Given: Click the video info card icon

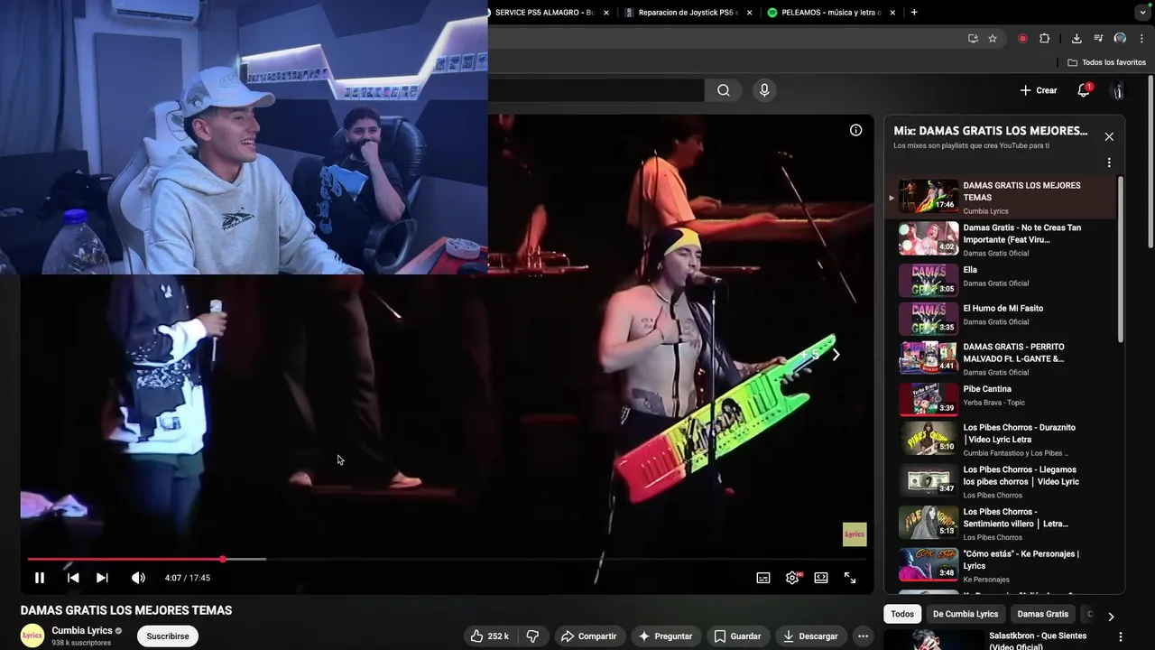Looking at the screenshot, I should click(x=855, y=130).
